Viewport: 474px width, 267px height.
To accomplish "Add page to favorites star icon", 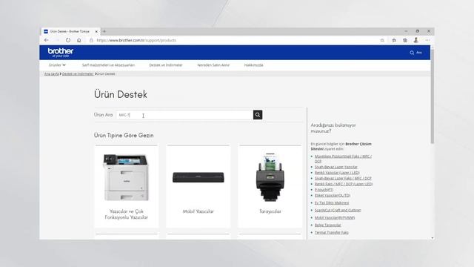I will coord(382,40).
